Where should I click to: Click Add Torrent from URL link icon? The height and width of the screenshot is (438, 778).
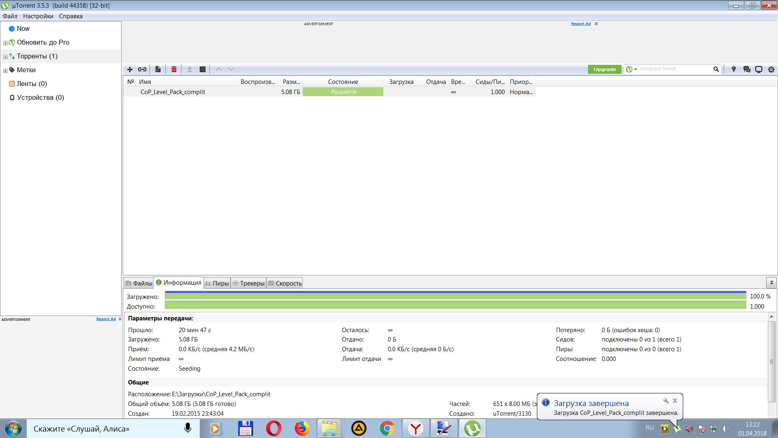142,69
